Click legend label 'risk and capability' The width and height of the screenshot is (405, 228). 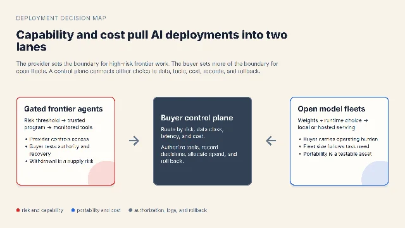tap(42, 210)
